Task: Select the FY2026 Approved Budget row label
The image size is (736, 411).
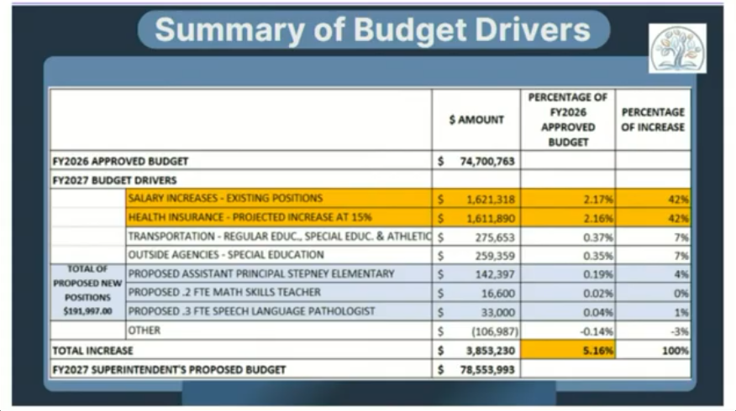Action: pyautogui.click(x=120, y=161)
